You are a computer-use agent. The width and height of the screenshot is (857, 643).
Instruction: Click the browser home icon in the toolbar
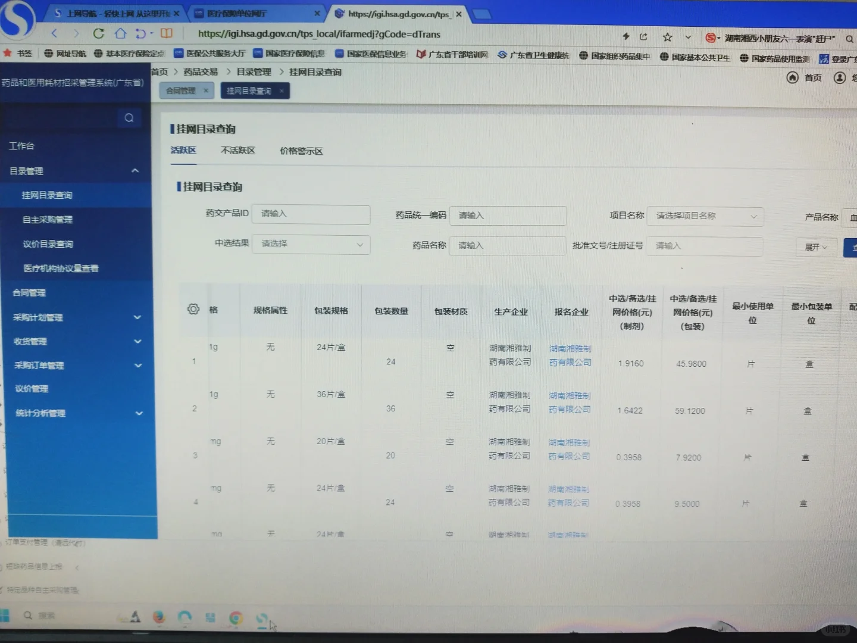click(x=121, y=34)
